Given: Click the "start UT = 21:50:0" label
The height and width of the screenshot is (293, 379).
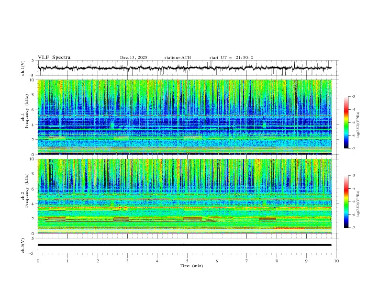Looking at the screenshot, I should (x=231, y=57).
